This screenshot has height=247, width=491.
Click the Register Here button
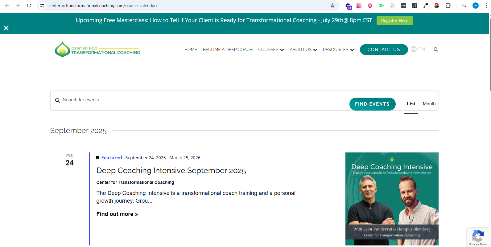point(395,21)
